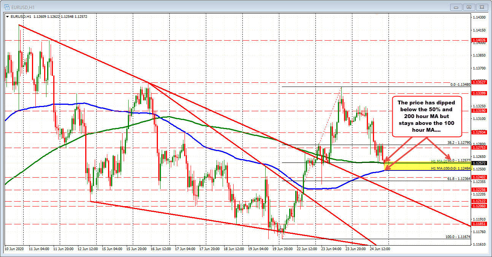The width and height of the screenshot is (492, 257).
Task: Click the 1.11610 price scale value
Action: 479,244
